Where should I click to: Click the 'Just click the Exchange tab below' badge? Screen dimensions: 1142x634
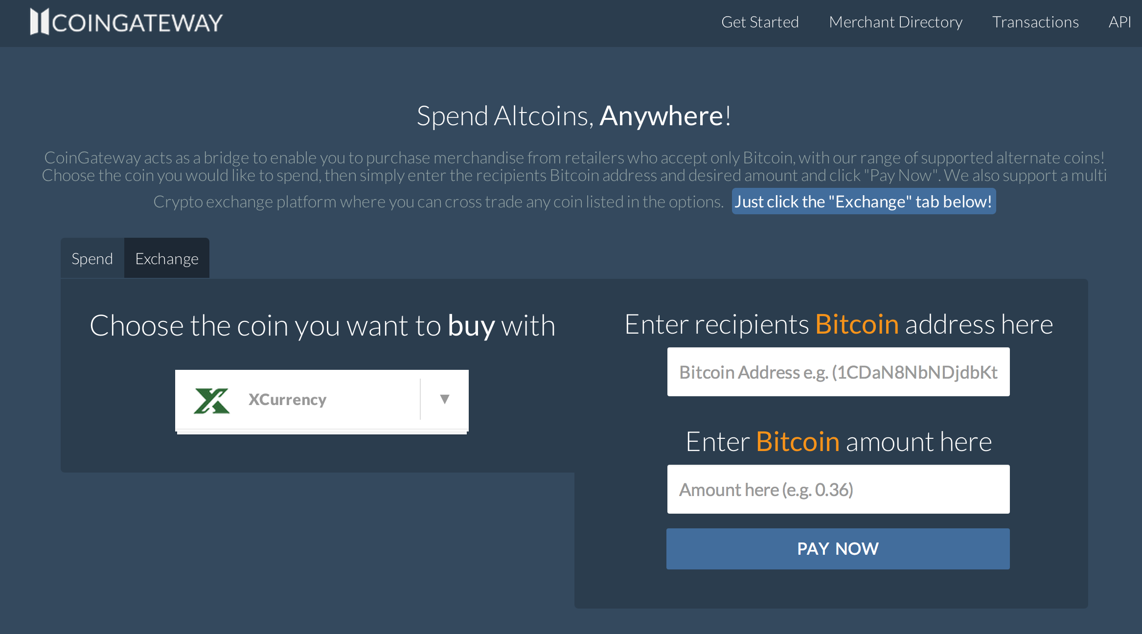[864, 202]
